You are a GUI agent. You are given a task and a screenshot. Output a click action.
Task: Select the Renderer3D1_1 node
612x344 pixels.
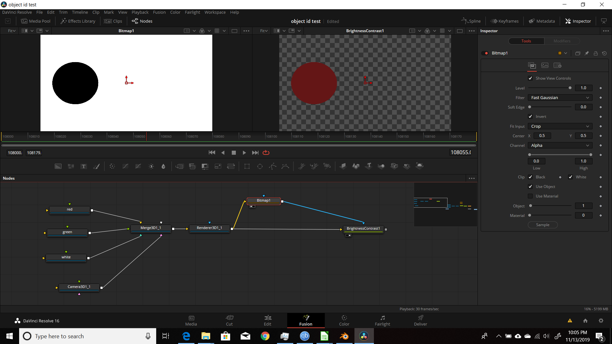(x=209, y=228)
